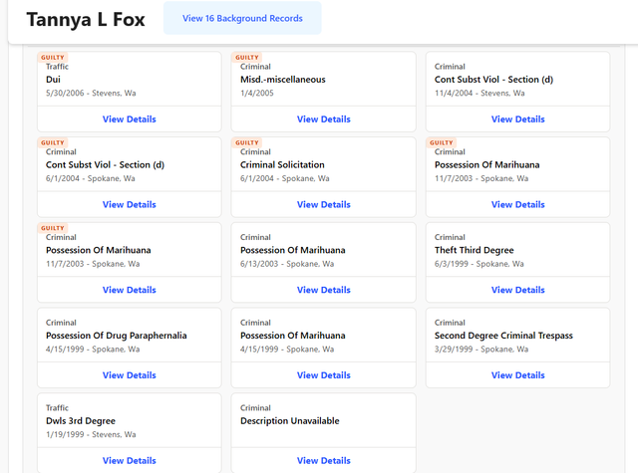This screenshot has height=473, width=638.
Task: Click Possession Of Marihuana title dated 6/13/2003
Action: (292, 250)
